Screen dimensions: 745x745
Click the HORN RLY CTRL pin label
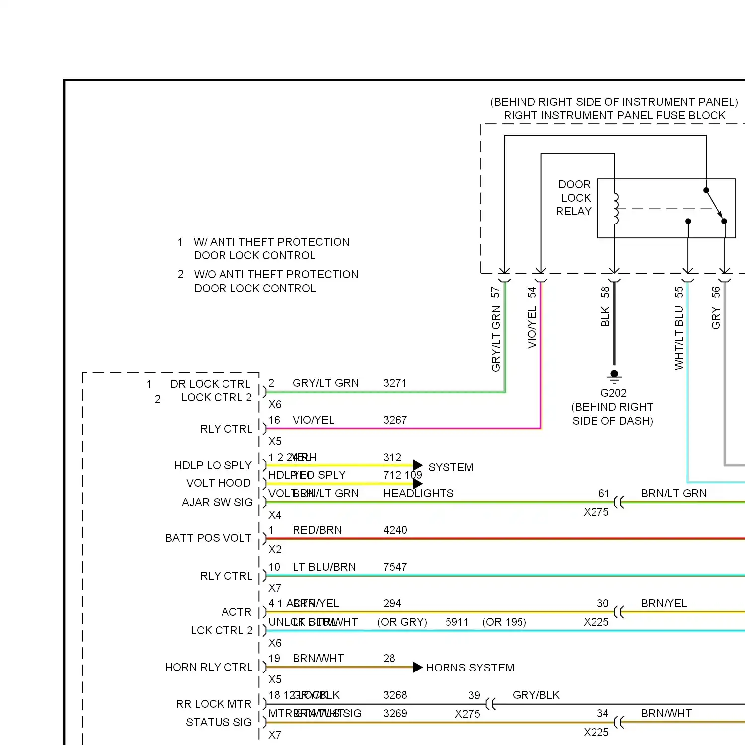pyautogui.click(x=209, y=667)
